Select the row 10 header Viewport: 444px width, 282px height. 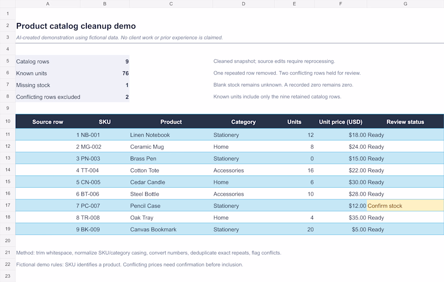[x=8, y=121]
